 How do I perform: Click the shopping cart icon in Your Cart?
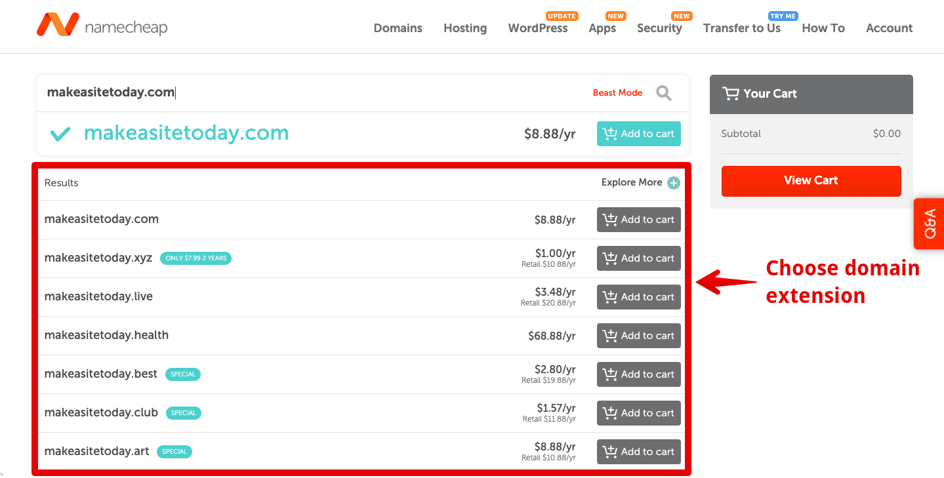click(x=730, y=94)
